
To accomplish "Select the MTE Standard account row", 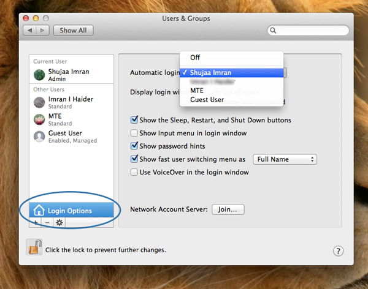I will [71, 119].
